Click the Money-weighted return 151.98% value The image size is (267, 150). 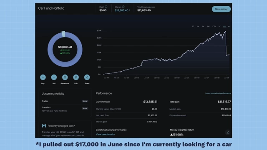[x=177, y=135]
